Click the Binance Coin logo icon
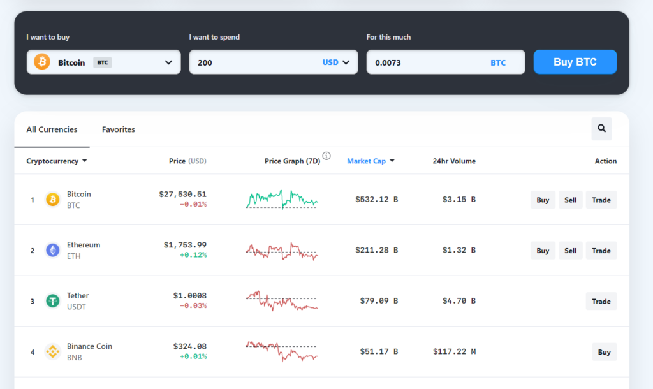This screenshot has height=389, width=653. (x=52, y=351)
